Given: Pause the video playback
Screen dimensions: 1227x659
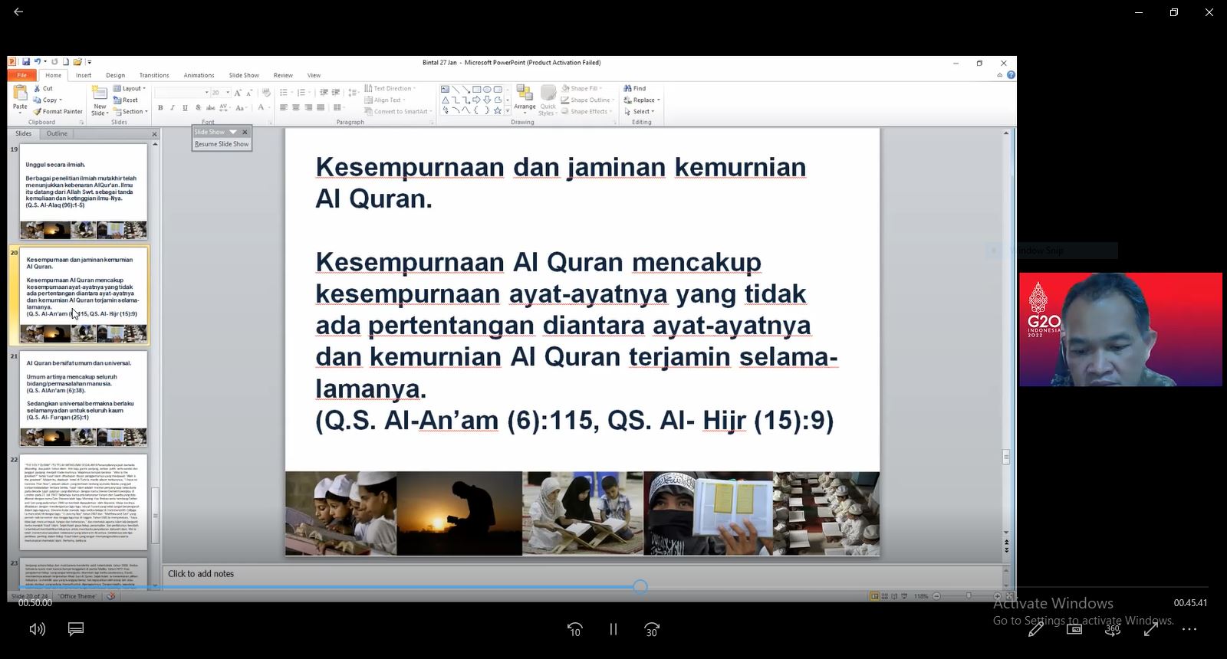Looking at the screenshot, I should coord(613,629).
